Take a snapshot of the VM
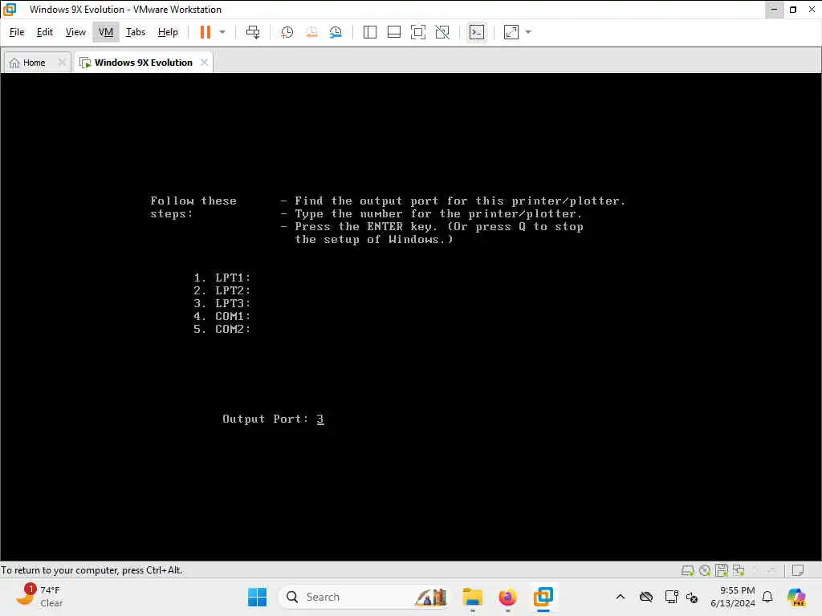This screenshot has height=616, width=822. coord(287,32)
